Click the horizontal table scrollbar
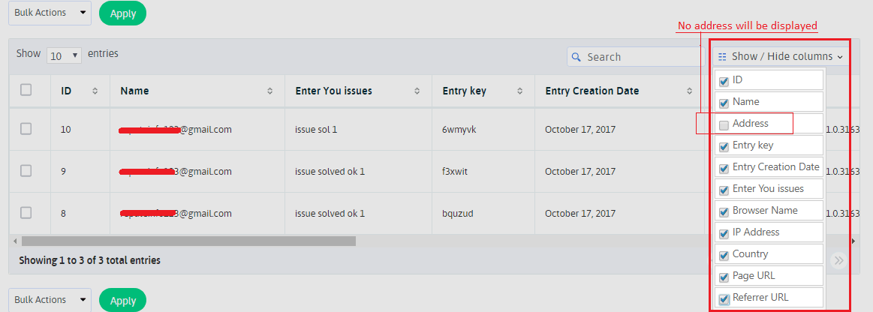The height and width of the screenshot is (312, 873). [188, 241]
